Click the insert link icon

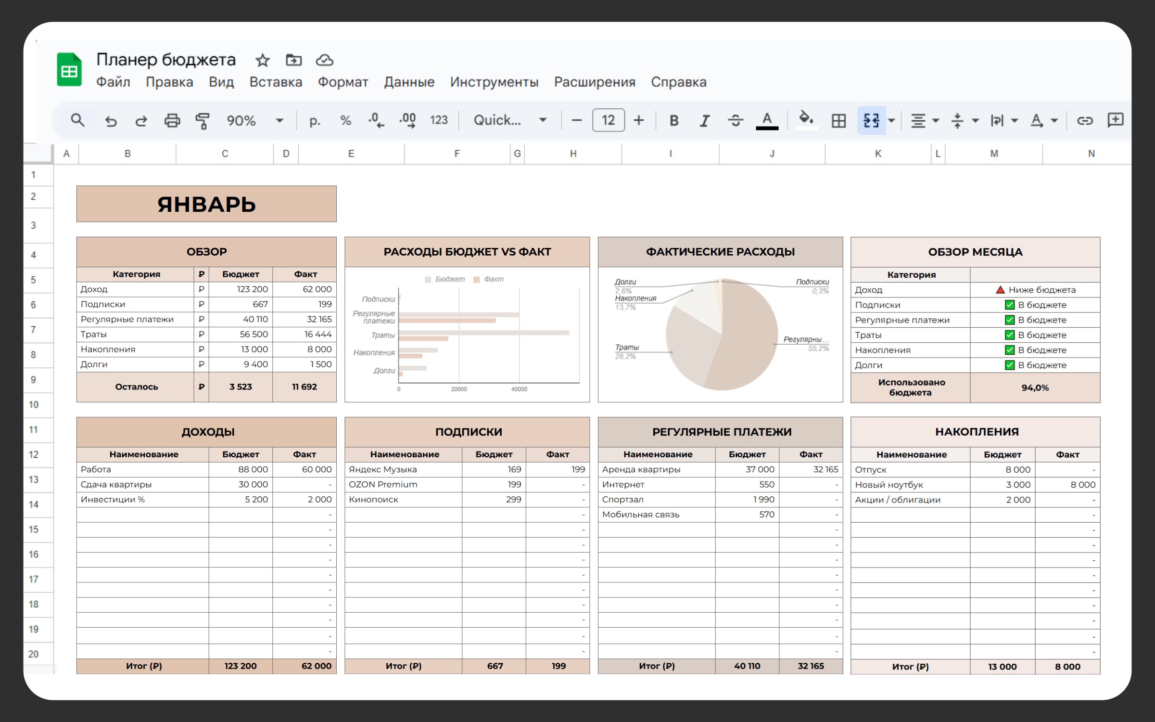1084,120
